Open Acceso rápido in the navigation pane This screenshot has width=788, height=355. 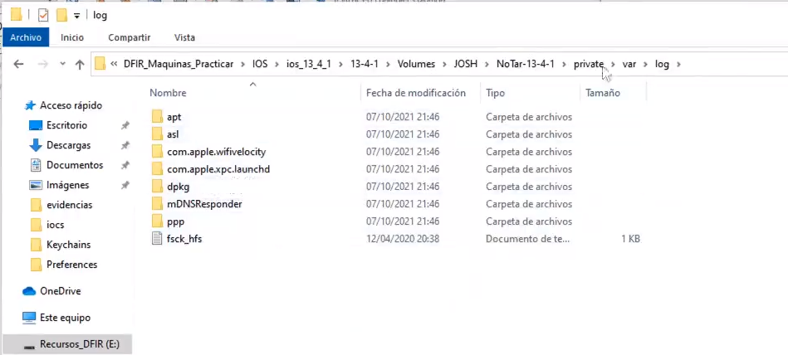pos(71,105)
